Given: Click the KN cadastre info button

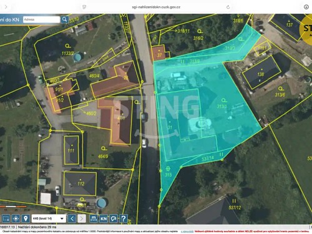Looking at the screenshot, I should click(x=104, y=218).
